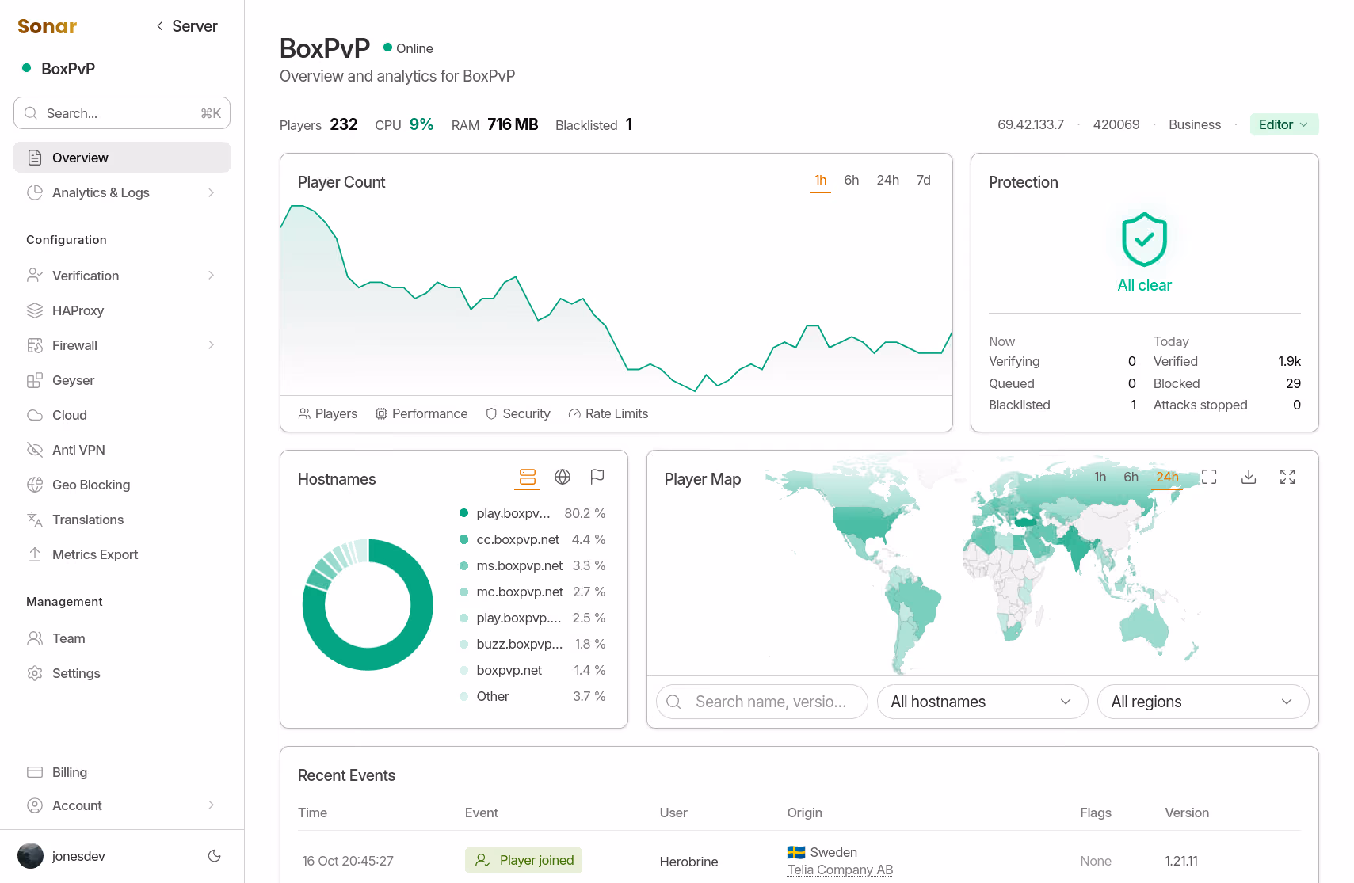1354x883 pixels.
Task: Switch Hostnames panel to globe view
Action: [563, 477]
